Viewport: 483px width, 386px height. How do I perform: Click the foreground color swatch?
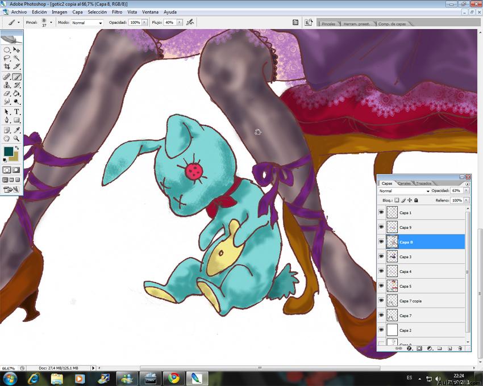(9, 151)
